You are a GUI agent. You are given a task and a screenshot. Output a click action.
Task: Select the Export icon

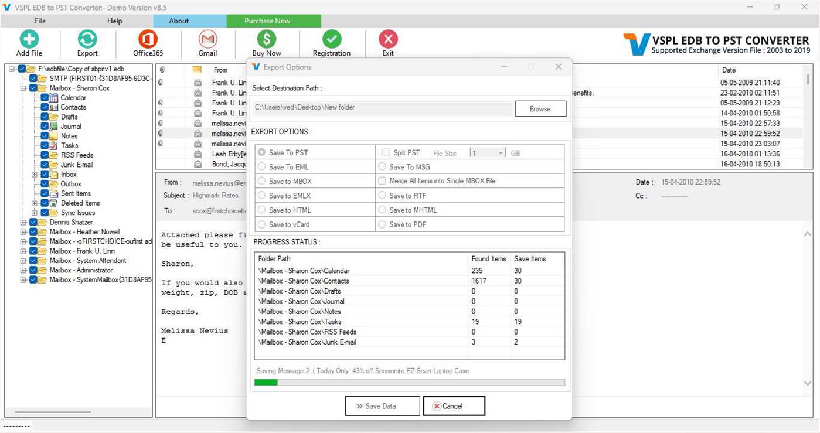87,40
